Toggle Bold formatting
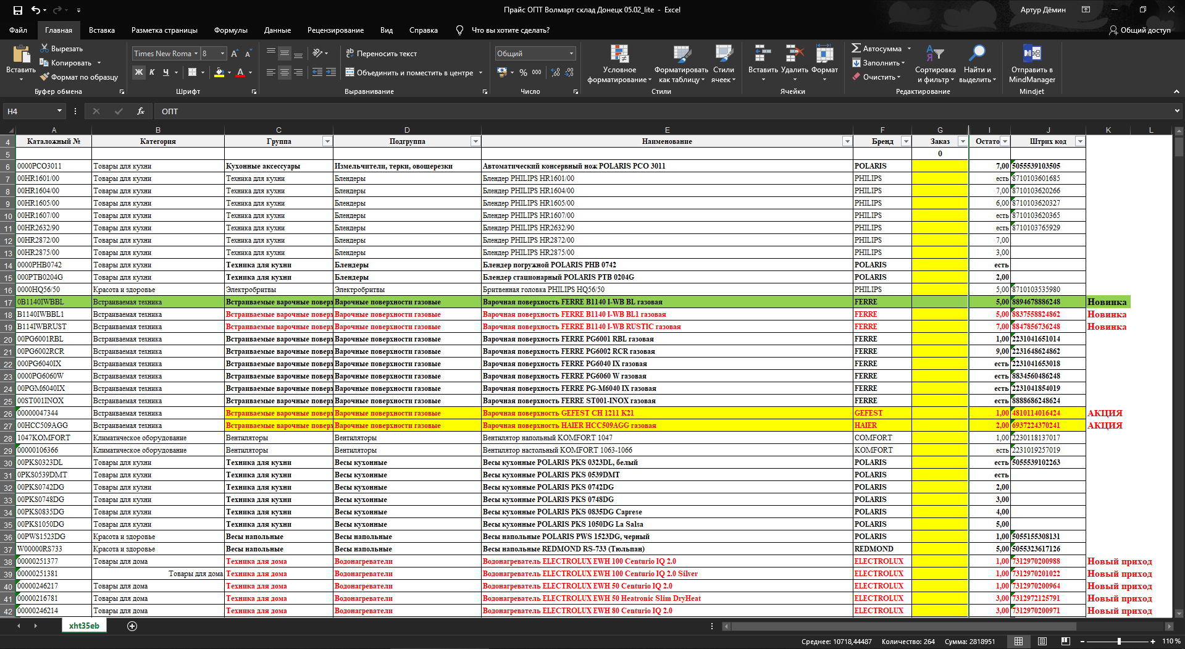 tap(139, 72)
